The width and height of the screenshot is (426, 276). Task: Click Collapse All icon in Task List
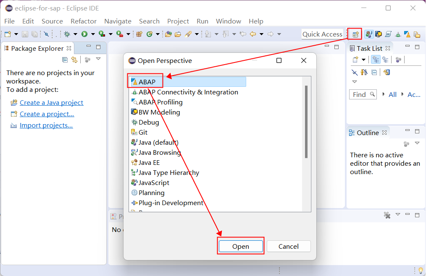coord(374,73)
